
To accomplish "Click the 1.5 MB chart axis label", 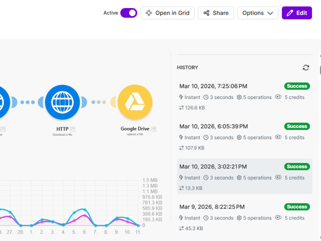I will click(150, 180).
